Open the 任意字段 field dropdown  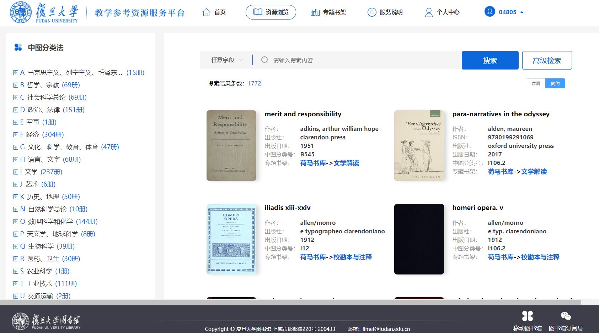pyautogui.click(x=227, y=60)
